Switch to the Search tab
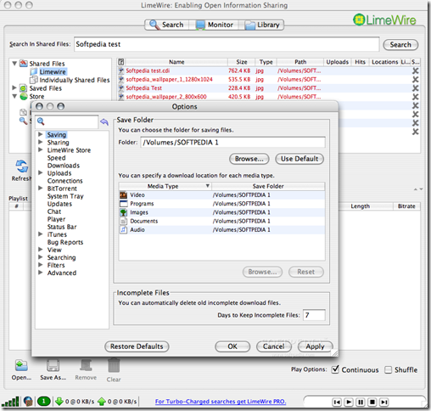This screenshot has height=411, width=431. coord(167,25)
